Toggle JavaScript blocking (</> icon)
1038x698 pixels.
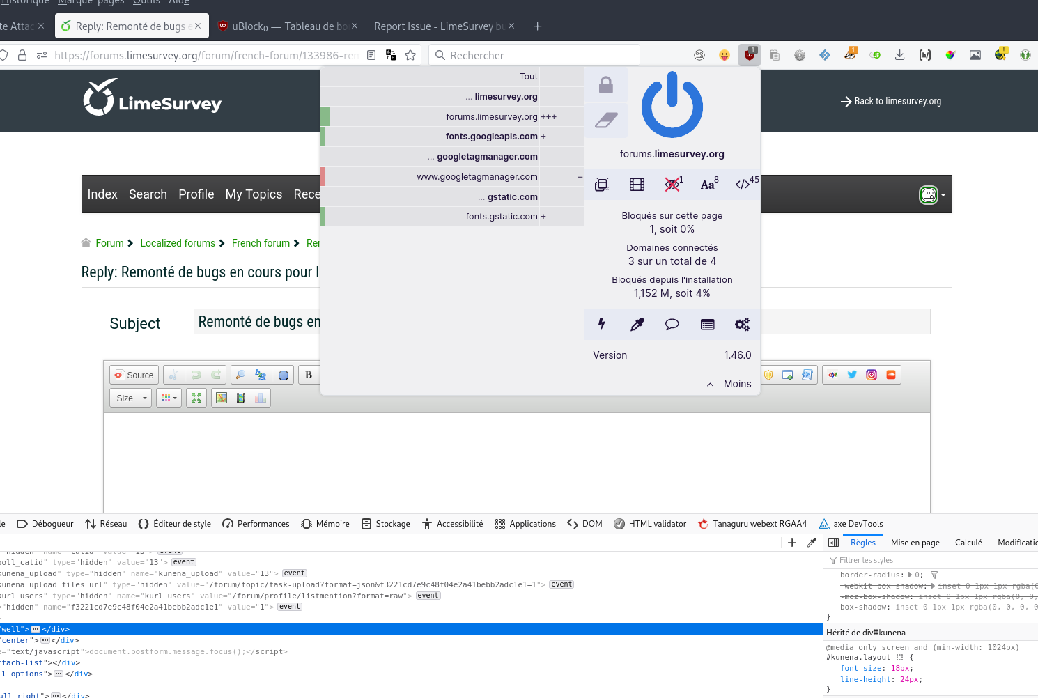coord(743,185)
